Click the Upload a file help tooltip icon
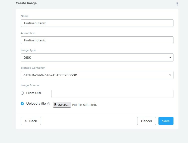The image size is (188, 143). point(49,104)
